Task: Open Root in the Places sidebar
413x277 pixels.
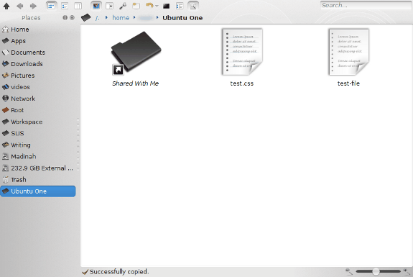Action: (38, 110)
